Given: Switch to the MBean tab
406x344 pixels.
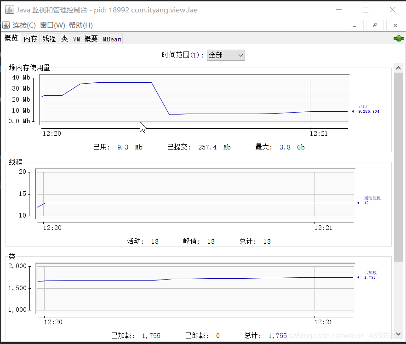Looking at the screenshot, I should tap(111, 39).
